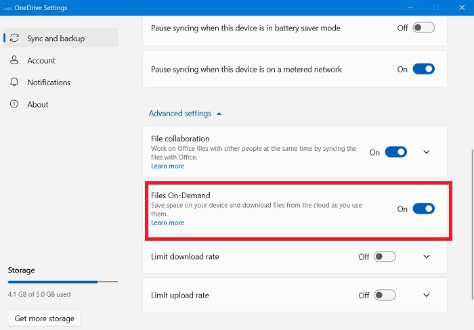The image size is (474, 330).
Task: Open Learn more link under Files On-Demand
Action: tap(167, 223)
